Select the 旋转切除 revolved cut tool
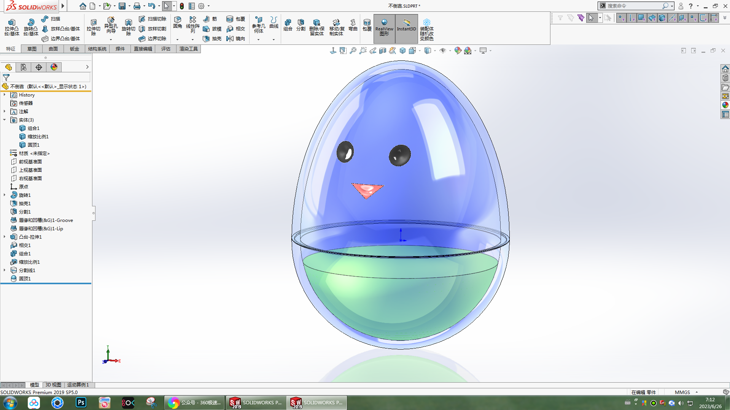This screenshot has width=730, height=410. (129, 27)
